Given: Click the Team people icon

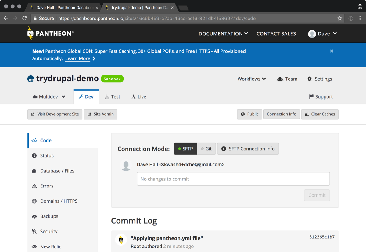Looking at the screenshot, I should point(280,79).
